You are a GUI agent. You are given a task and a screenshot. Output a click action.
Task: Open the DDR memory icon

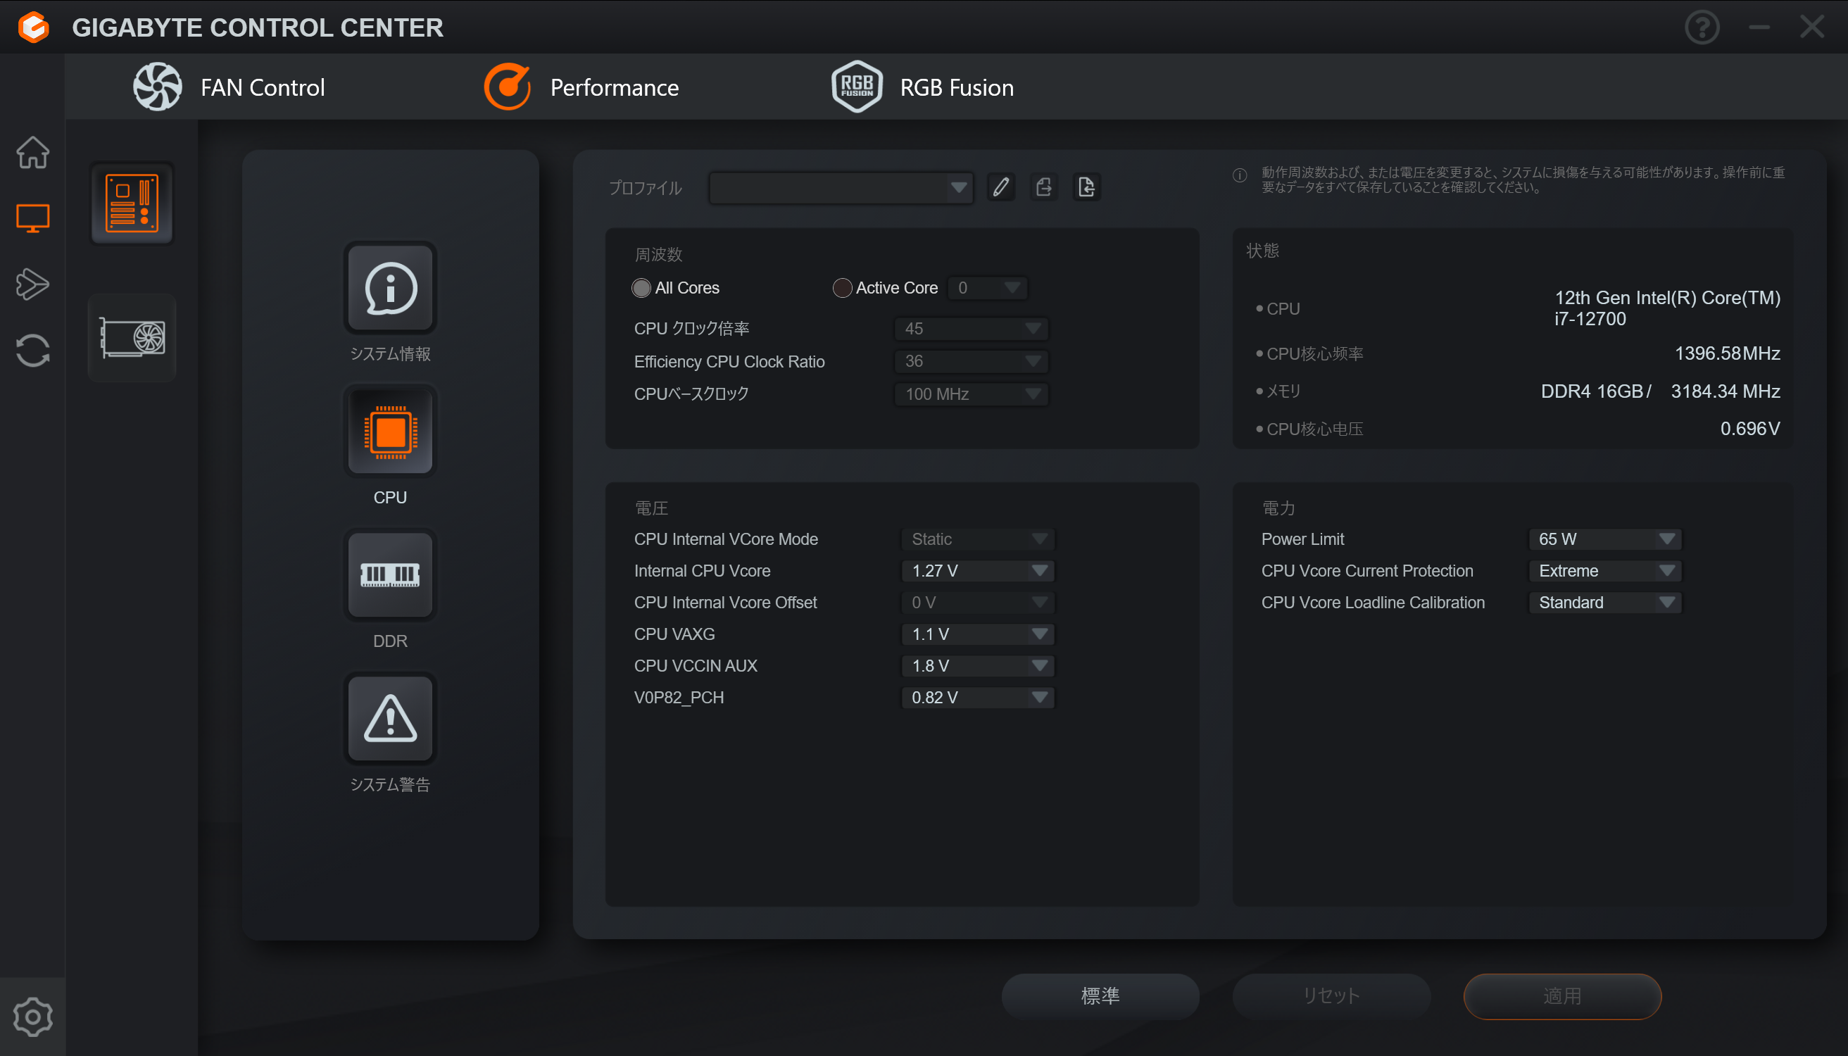click(390, 575)
